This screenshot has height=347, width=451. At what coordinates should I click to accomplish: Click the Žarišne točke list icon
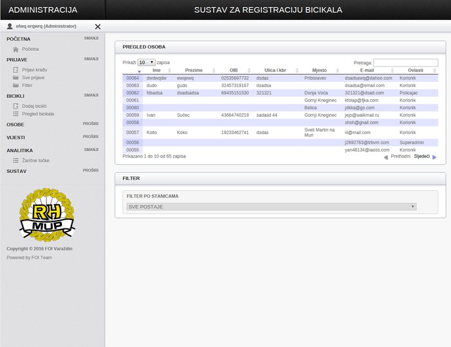pyautogui.click(x=15, y=161)
